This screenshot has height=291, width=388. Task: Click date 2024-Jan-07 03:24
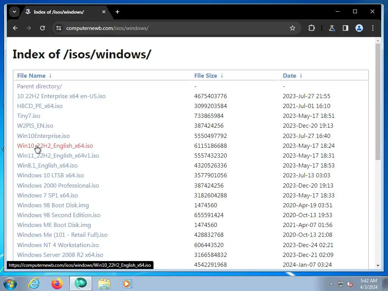[x=307, y=265]
